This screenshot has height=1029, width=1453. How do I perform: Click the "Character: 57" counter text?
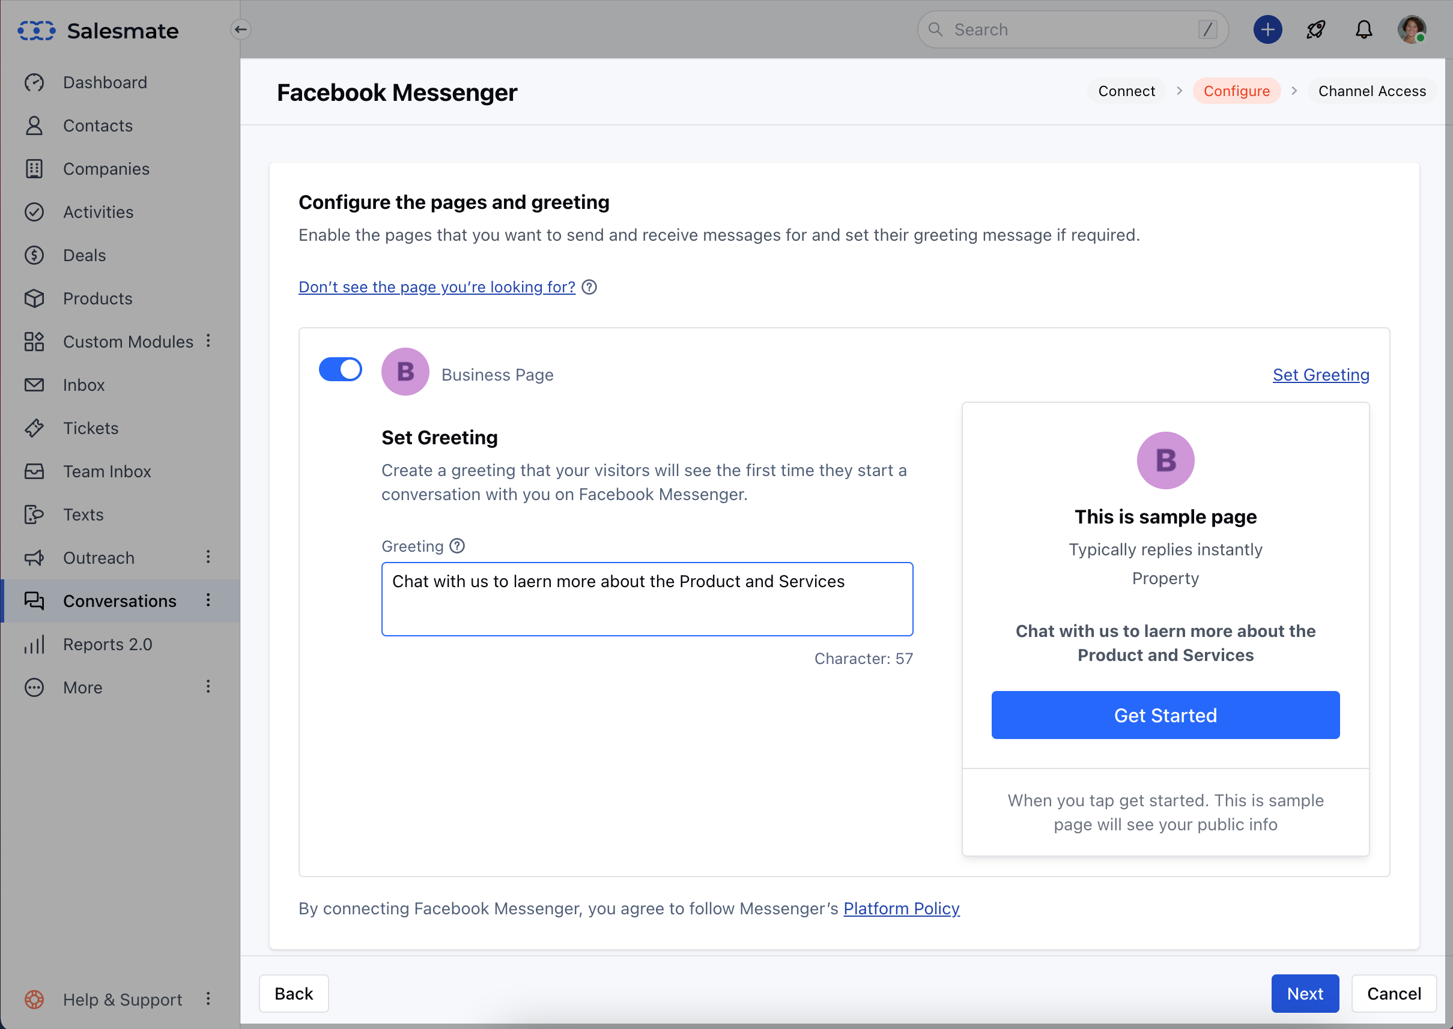click(x=863, y=659)
